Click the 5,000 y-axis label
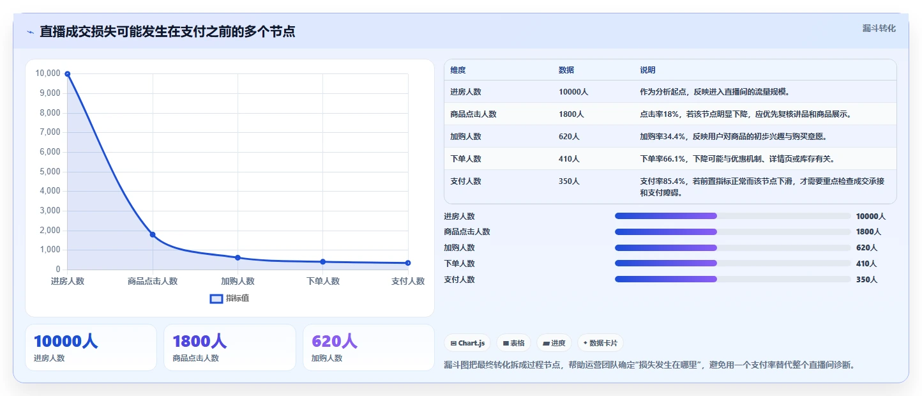This screenshot has width=922, height=396. coord(50,172)
